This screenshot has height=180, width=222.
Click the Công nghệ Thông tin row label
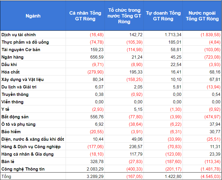[x=23, y=169]
